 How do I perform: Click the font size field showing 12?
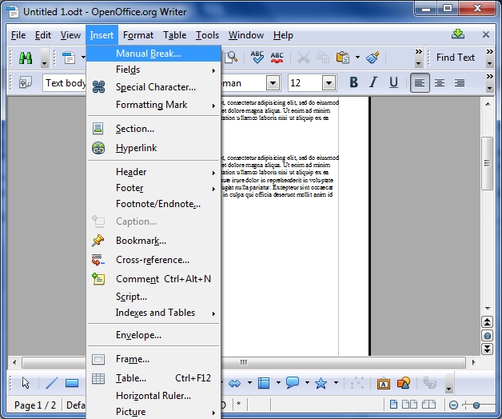[305, 83]
